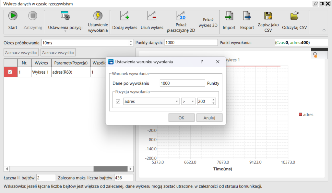Click the dialog help question mark
Screen dimensions: 332x193
point(202,62)
